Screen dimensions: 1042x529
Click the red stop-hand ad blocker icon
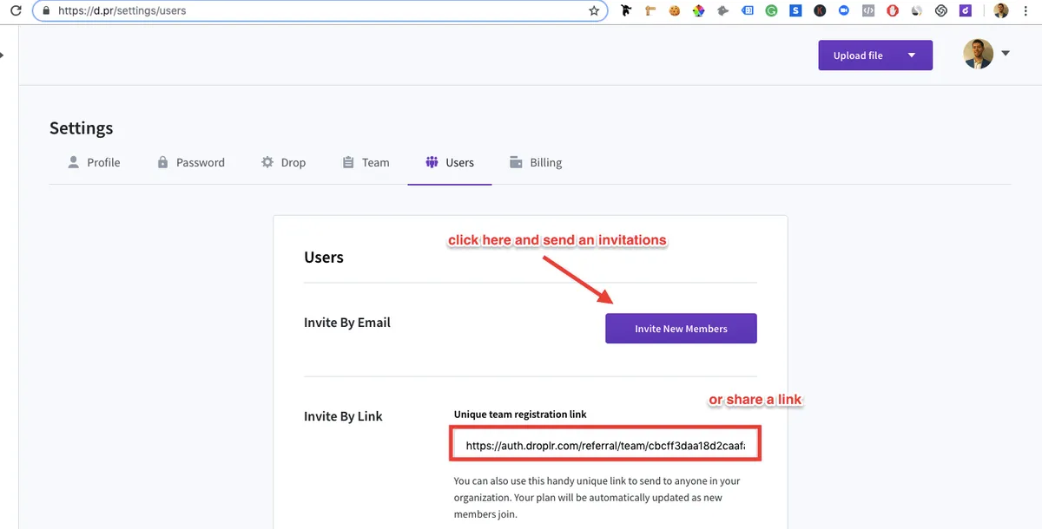pyautogui.click(x=893, y=11)
